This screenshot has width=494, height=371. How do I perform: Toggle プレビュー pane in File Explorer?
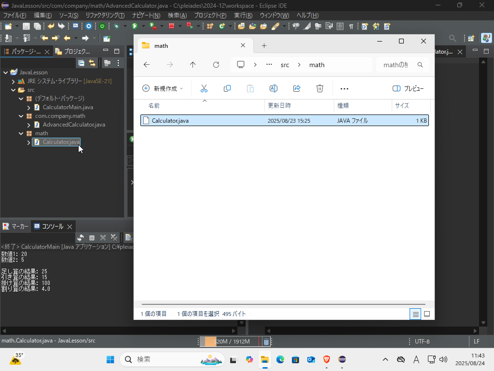(x=408, y=89)
